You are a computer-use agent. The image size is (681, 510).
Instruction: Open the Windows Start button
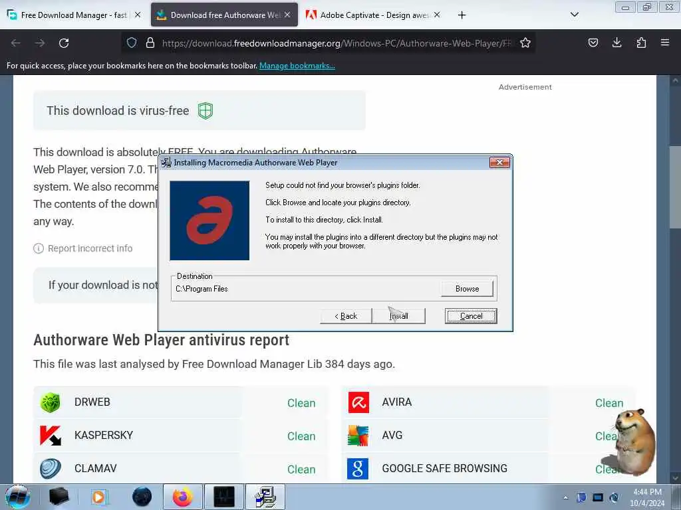17,497
